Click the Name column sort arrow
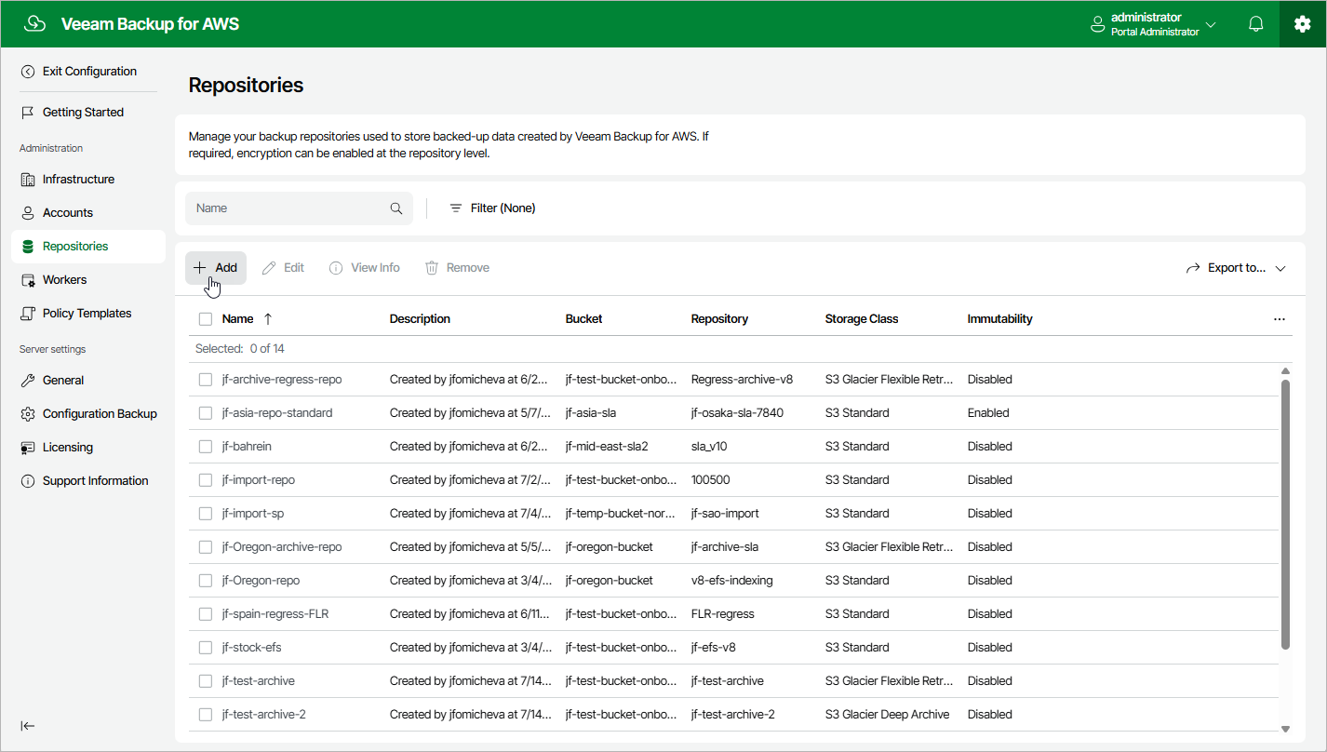1327x752 pixels. pos(268,319)
